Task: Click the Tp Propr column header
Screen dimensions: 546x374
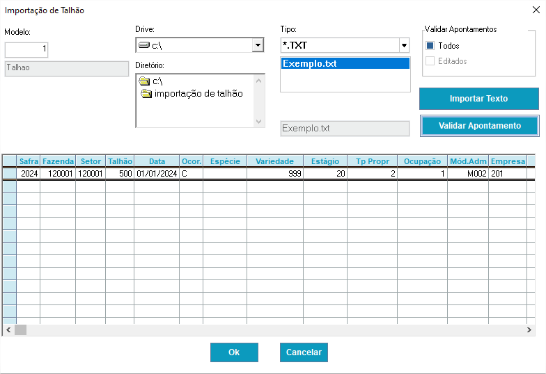Action: 372,161
